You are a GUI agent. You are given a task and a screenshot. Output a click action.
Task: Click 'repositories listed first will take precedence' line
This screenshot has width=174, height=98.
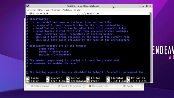[82, 31]
